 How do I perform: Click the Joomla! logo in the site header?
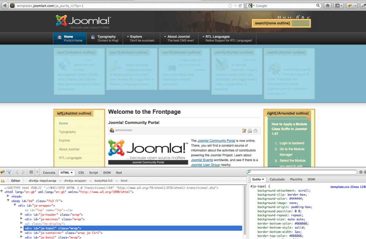(x=83, y=22)
